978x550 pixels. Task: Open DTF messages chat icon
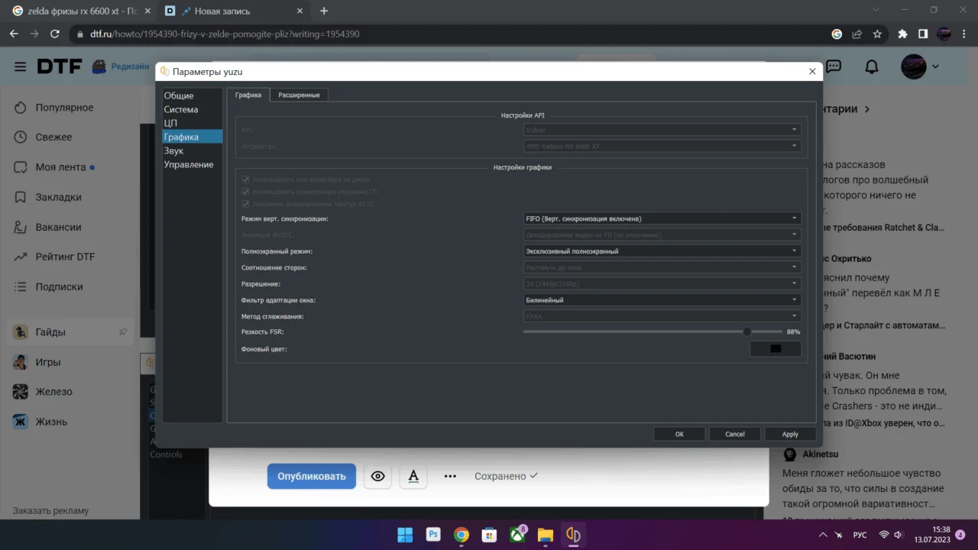(834, 66)
